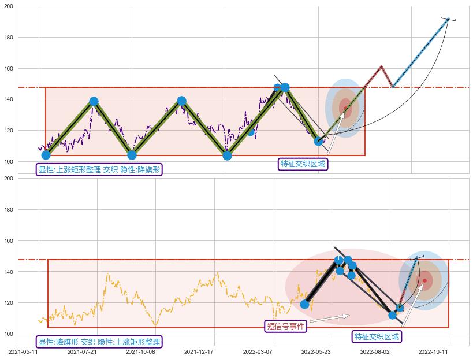Select the bottom chart's 特征交织区域 label
473x359 pixels.
[377, 336]
